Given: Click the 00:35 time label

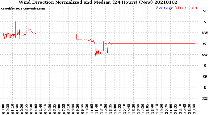Looking at the screenshot, I should pyautogui.click(x=8, y=109).
